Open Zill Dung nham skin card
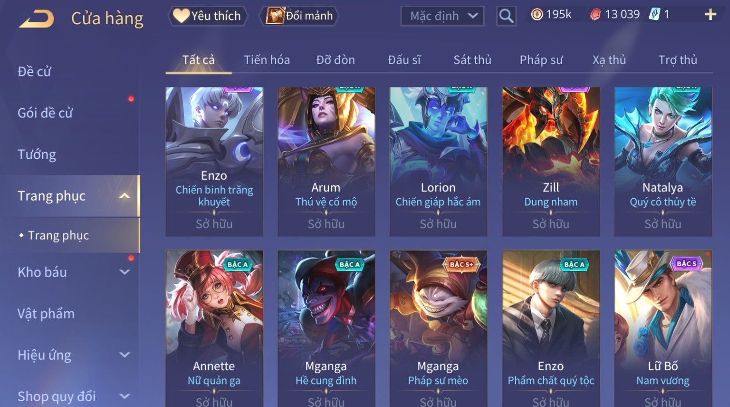The image size is (730, 407). pos(551,161)
